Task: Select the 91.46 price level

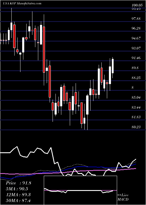Action: 136,58
